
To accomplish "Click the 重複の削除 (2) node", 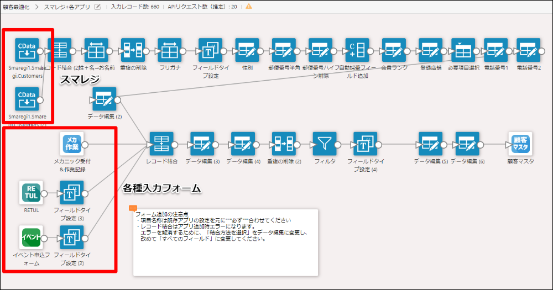I will (284, 144).
